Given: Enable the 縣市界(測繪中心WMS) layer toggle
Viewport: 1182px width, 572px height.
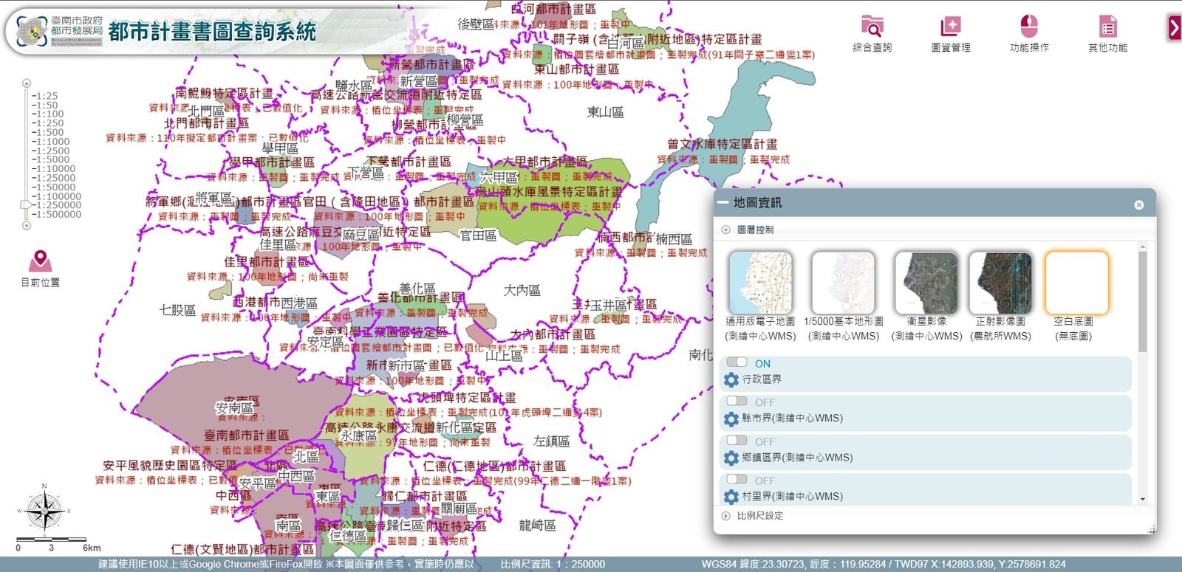Looking at the screenshot, I should [x=737, y=402].
